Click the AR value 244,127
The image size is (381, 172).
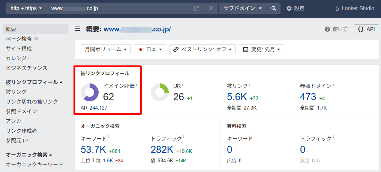(x=98, y=108)
